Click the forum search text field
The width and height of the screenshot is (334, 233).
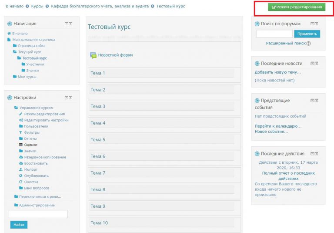274,34
